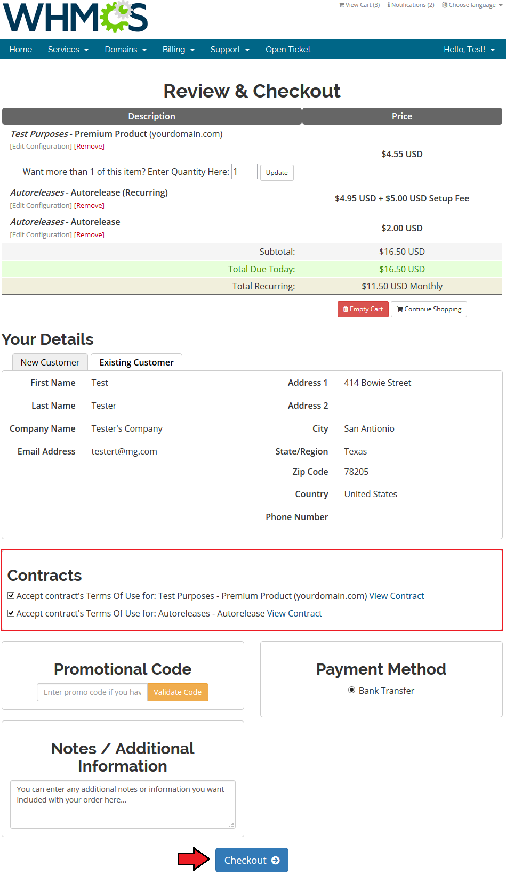Open Notifications info indicator
506x875 pixels.
pos(411,5)
